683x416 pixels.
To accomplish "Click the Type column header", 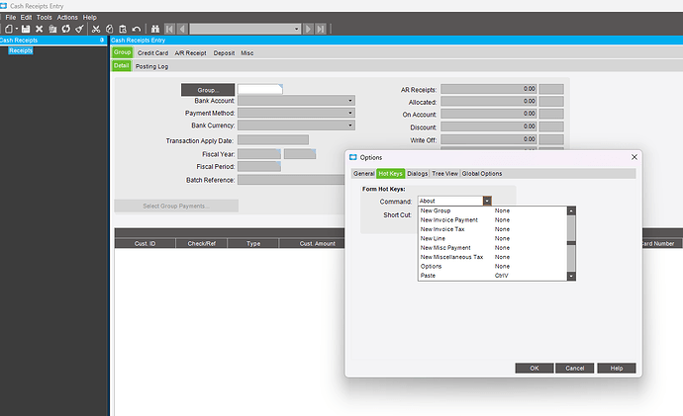I will click(253, 243).
